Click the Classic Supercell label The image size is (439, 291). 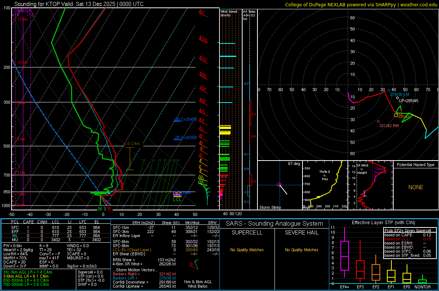click(380, 171)
